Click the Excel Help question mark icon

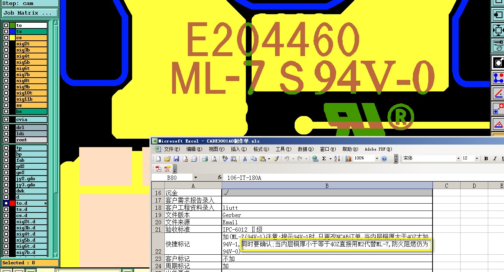coord(384,159)
